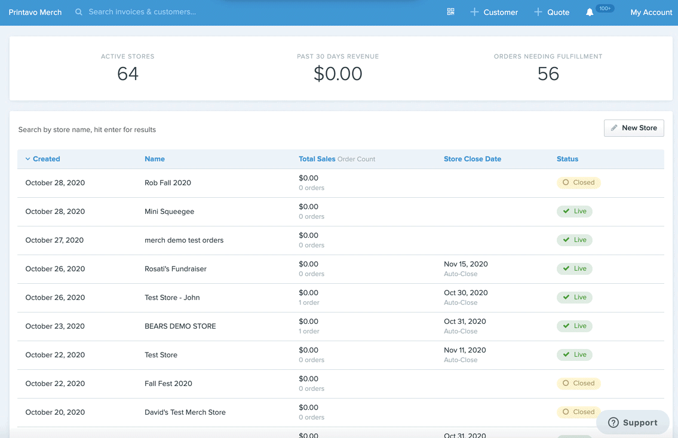Open David's Test Merch Store
The height and width of the screenshot is (438, 678).
click(x=185, y=412)
